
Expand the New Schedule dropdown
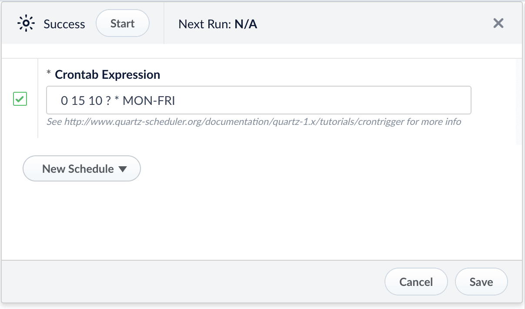(x=82, y=169)
